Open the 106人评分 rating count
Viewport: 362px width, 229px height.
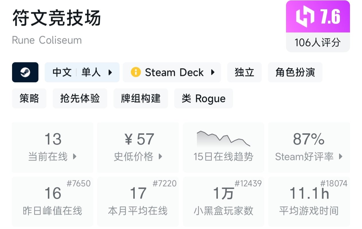pyautogui.click(x=318, y=43)
